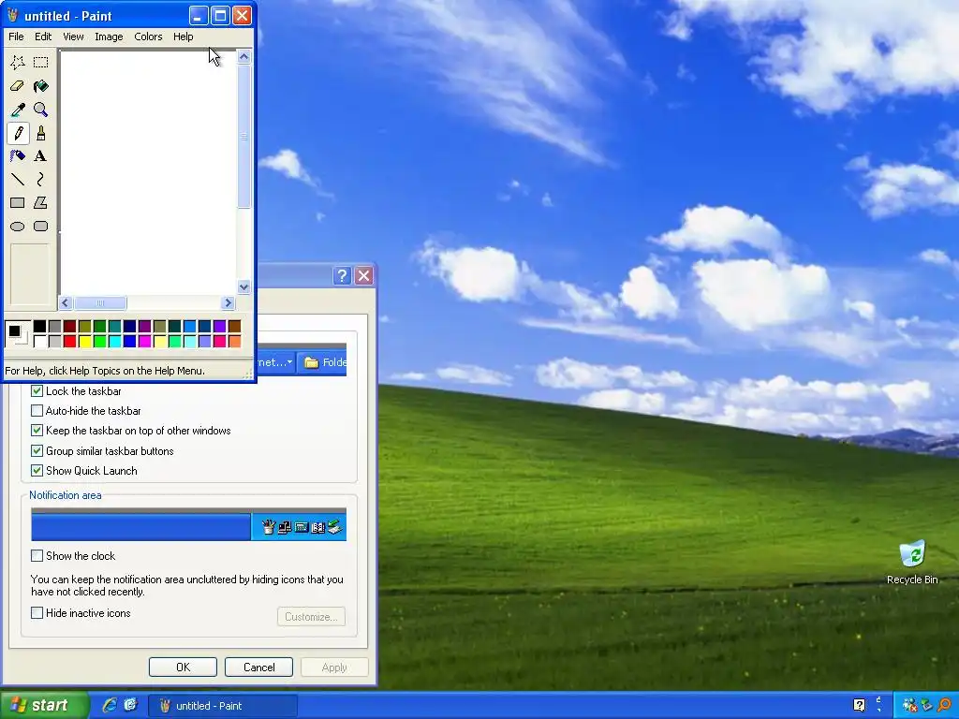Choose the white color swatch in palette

click(39, 341)
